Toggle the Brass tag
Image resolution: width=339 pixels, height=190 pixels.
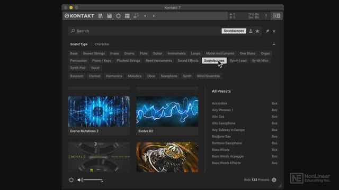(x=114, y=53)
